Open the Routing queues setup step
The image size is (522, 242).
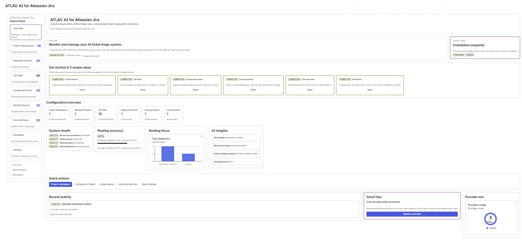(253, 90)
